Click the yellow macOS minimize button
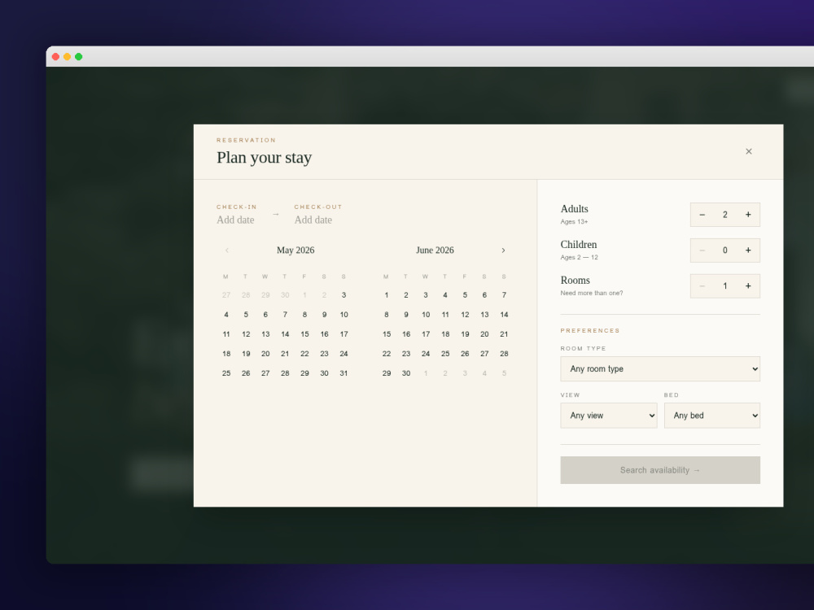 [67, 57]
